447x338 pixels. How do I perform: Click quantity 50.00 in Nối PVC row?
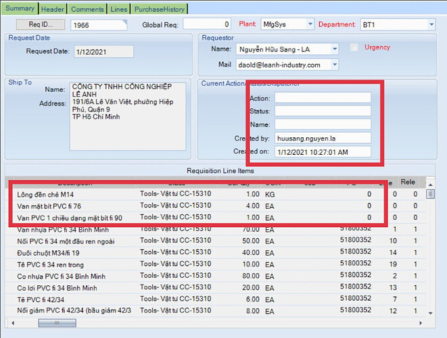[251, 241]
